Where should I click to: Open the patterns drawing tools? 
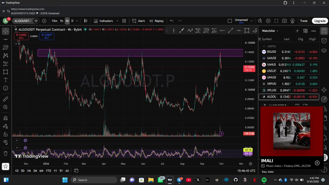pos(5,56)
